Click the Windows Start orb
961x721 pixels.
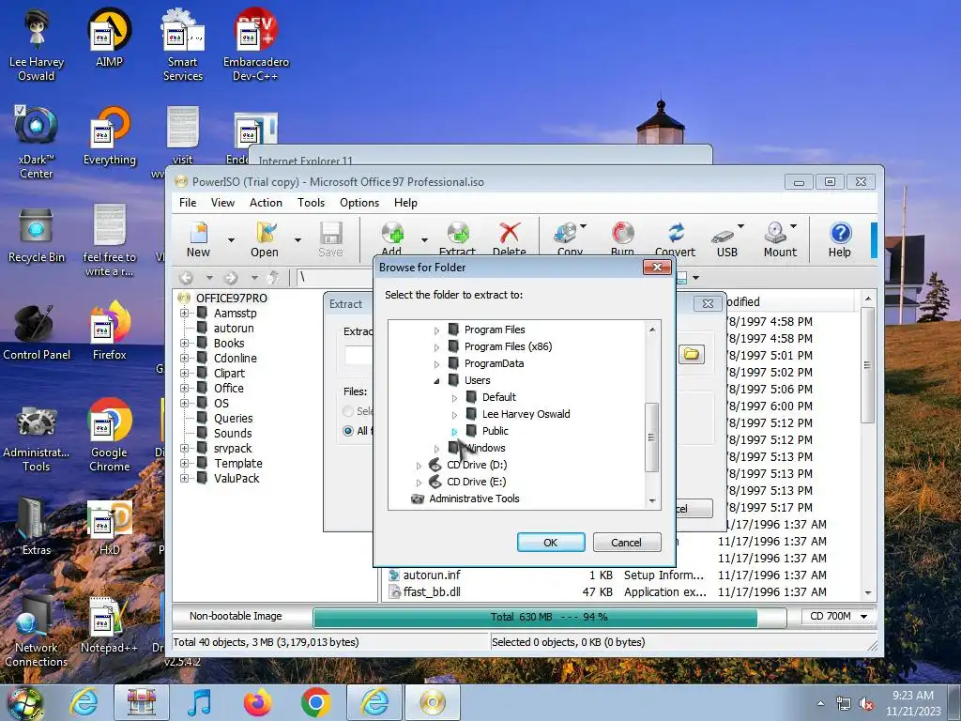point(24,704)
